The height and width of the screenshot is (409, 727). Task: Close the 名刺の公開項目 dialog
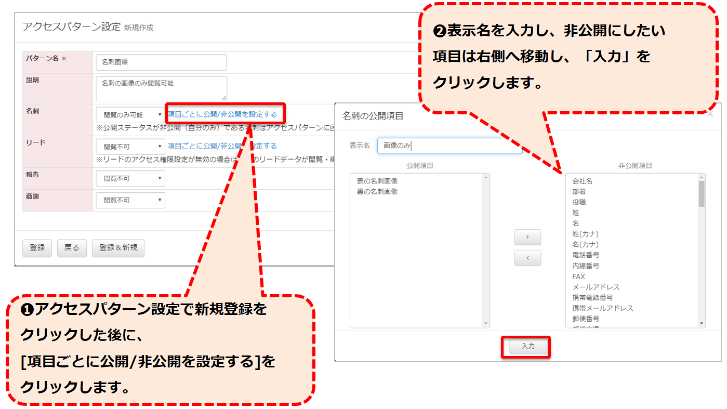click(710, 114)
